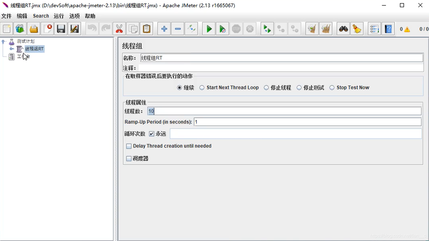The height and width of the screenshot is (241, 429).
Task: Click Remote Start All icon
Action: pyautogui.click(x=267, y=29)
